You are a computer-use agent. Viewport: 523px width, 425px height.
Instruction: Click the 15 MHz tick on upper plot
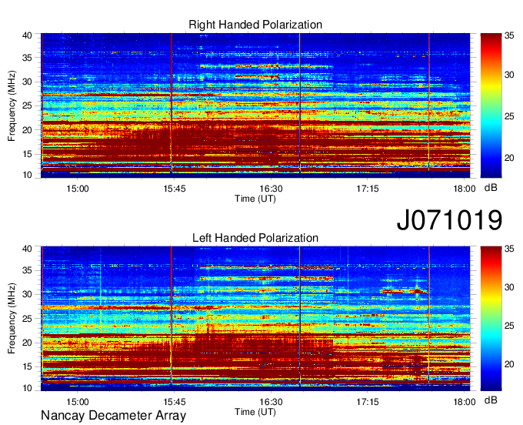28,154
